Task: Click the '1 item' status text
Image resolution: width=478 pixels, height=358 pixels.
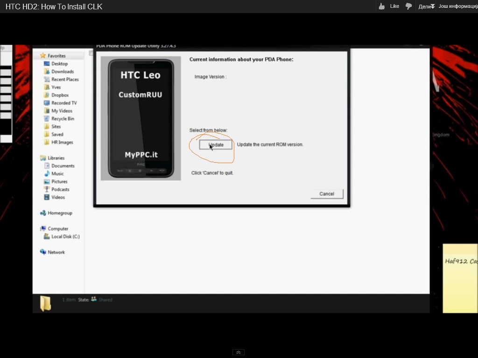Action: point(69,300)
